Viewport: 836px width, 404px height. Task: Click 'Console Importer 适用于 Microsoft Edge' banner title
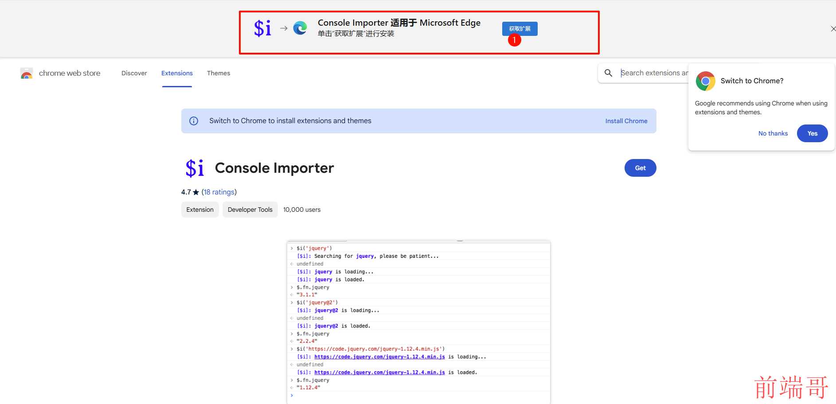pyautogui.click(x=399, y=23)
